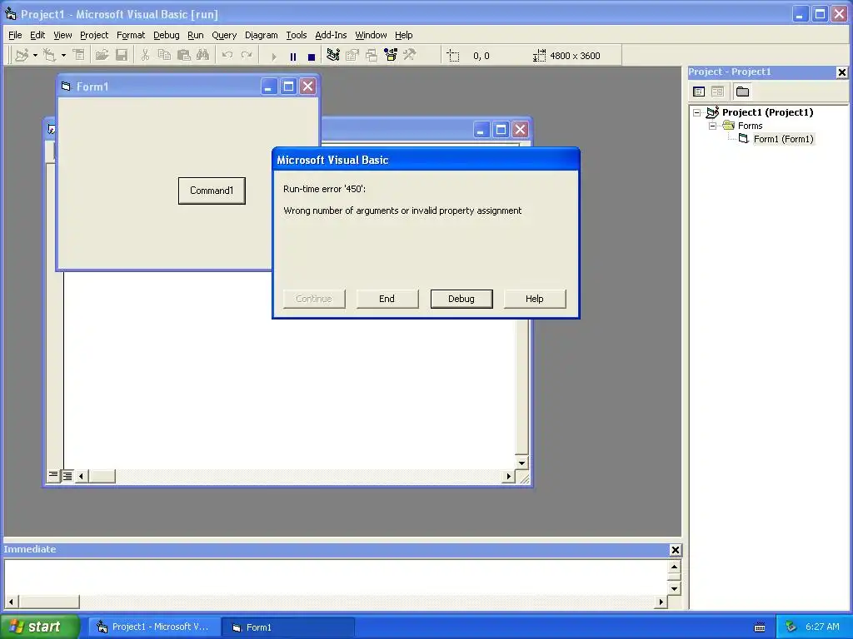853x639 pixels.
Task: Open the Run menu
Action: [195, 35]
